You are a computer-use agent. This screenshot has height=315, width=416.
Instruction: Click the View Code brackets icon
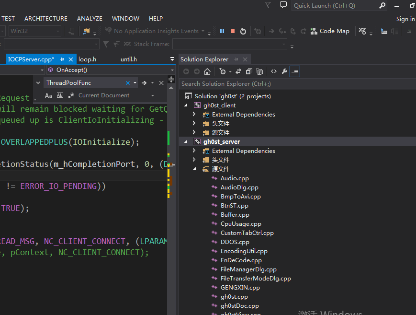click(274, 71)
